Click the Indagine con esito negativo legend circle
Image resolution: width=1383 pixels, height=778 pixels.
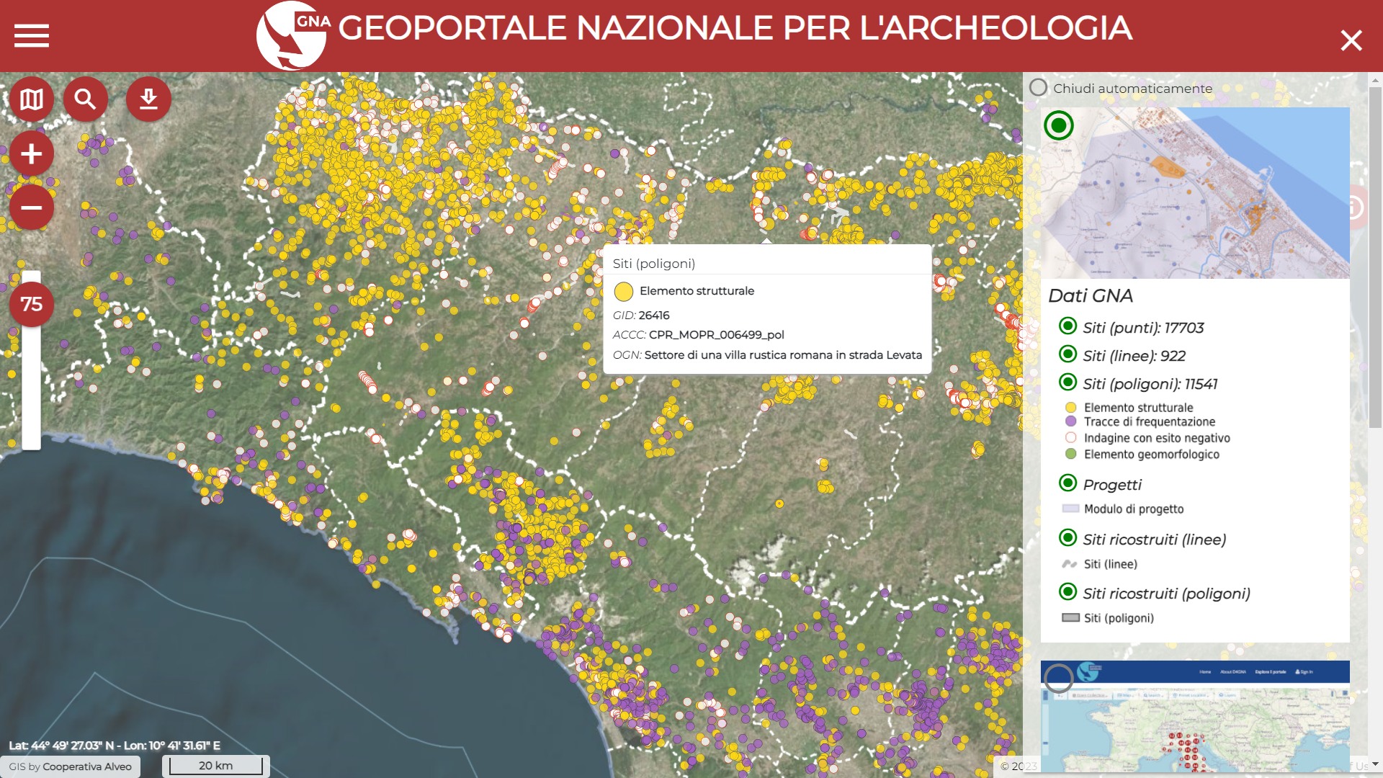[x=1070, y=438]
